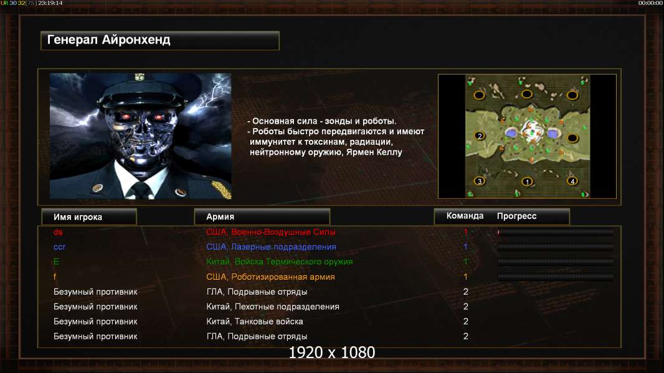Click start position 3 on the minimap
The width and height of the screenshot is (664, 373).
[480, 182]
